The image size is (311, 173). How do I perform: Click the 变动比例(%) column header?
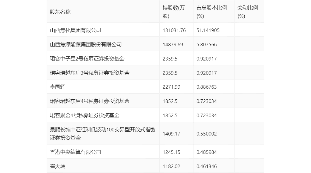click(248, 12)
